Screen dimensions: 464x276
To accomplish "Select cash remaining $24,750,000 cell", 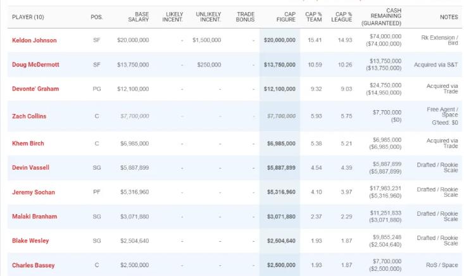I will pyautogui.click(x=386, y=85).
